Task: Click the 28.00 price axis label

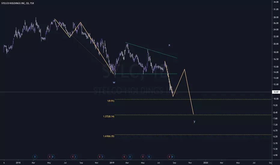Action: pos(276,17)
